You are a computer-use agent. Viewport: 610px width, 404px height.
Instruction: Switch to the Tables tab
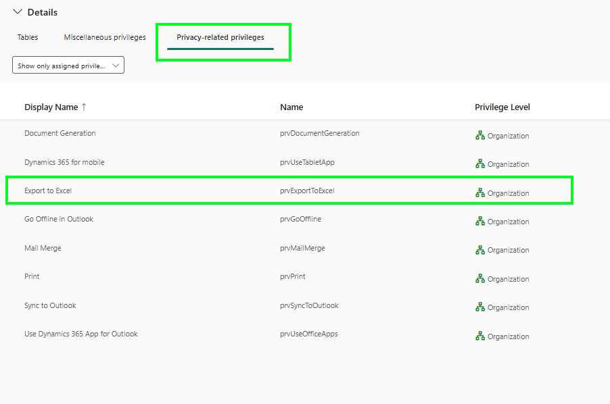(x=28, y=37)
